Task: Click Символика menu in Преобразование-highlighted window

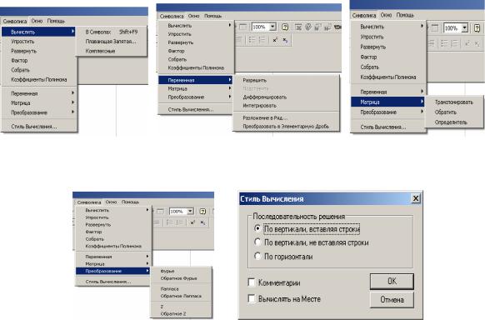Action: tap(89, 202)
